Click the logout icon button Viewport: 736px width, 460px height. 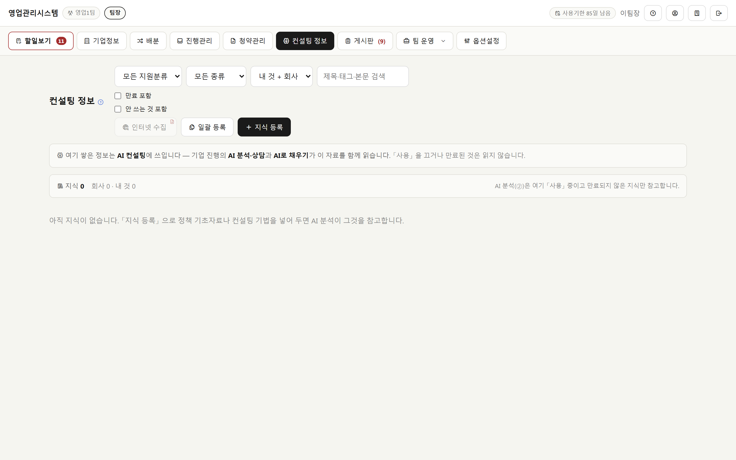(x=719, y=13)
